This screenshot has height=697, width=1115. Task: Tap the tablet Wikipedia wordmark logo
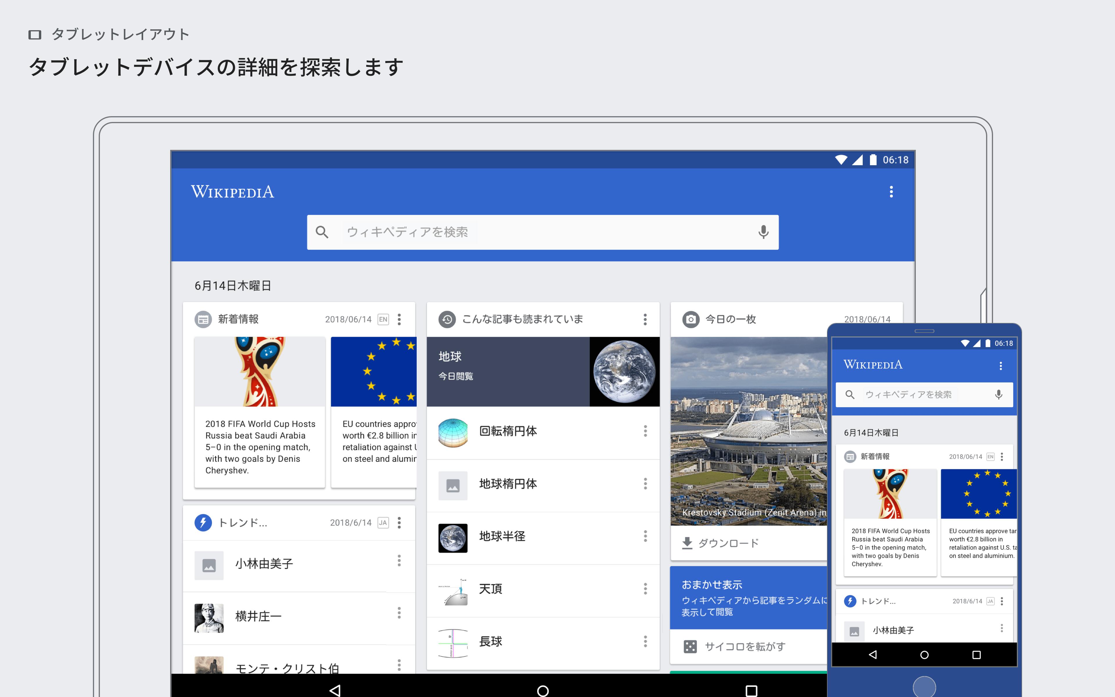click(232, 192)
